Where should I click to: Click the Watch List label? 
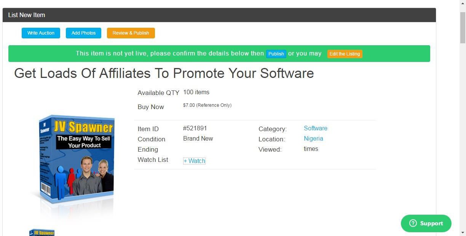(x=153, y=160)
